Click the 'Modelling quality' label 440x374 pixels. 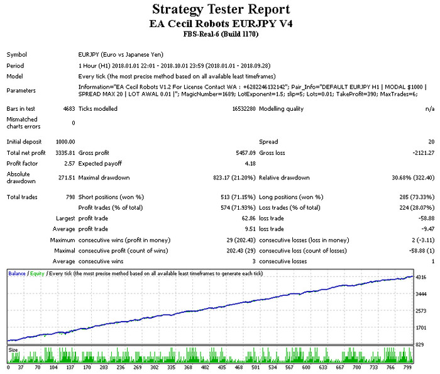(x=281, y=109)
